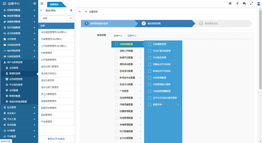Toggle fullscreen with the expand arrows icon
This screenshot has width=262, height=143.
(x=252, y=3)
